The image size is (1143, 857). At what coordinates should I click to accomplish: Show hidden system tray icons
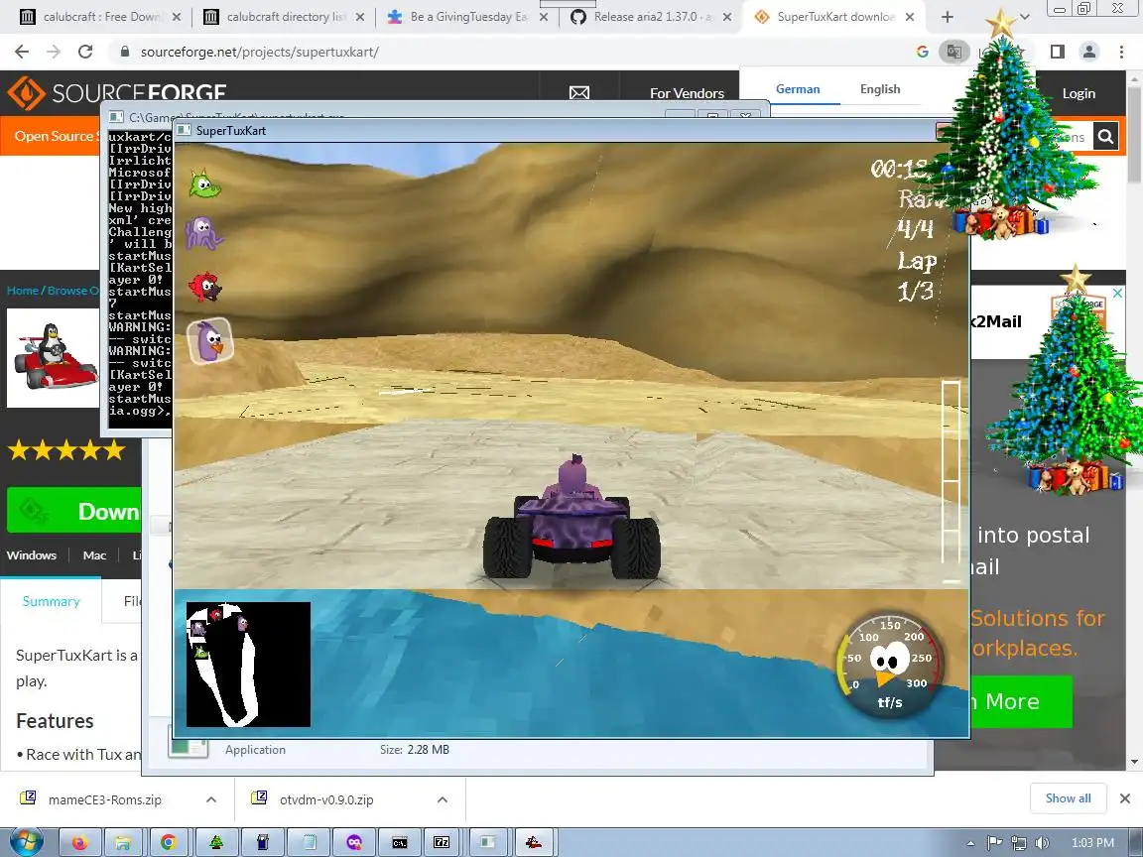click(970, 843)
